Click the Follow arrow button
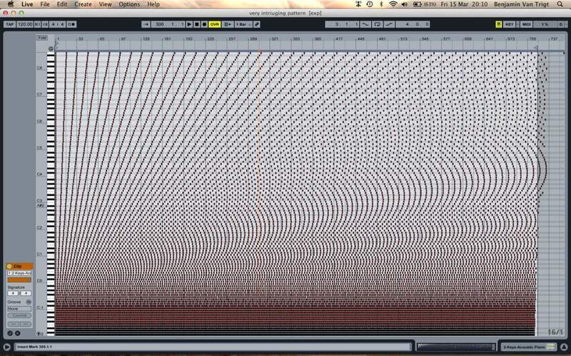The height and width of the screenshot is (356, 571). tap(146, 24)
